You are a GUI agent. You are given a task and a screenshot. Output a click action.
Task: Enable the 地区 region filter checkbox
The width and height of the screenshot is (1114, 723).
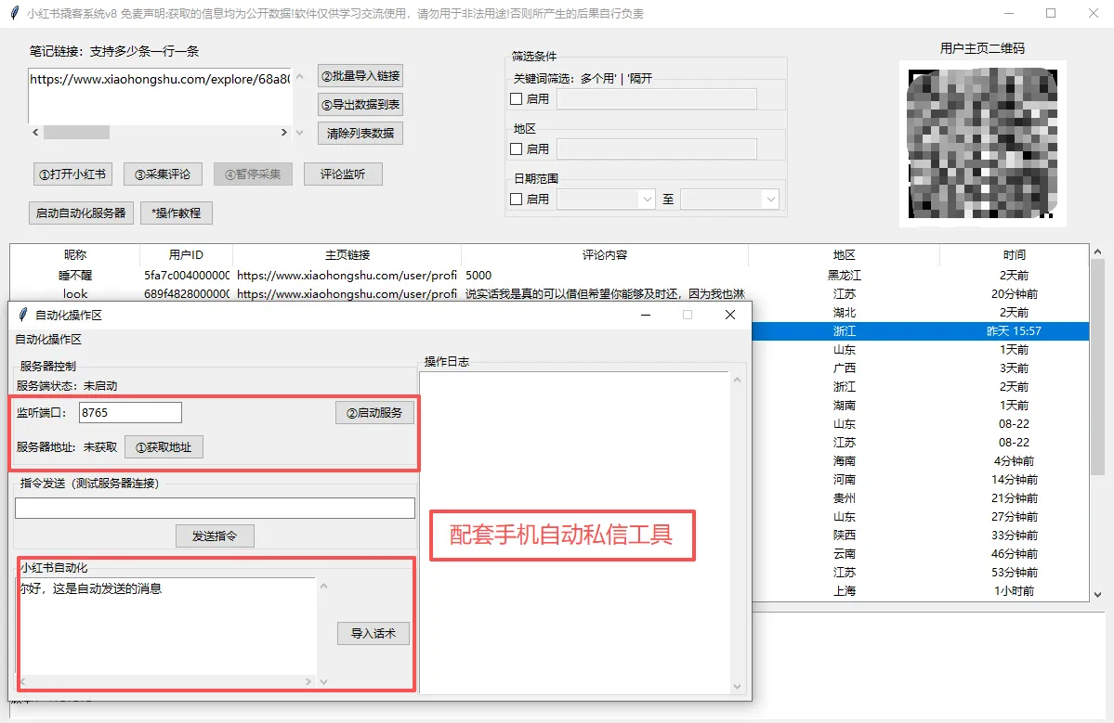(x=517, y=149)
